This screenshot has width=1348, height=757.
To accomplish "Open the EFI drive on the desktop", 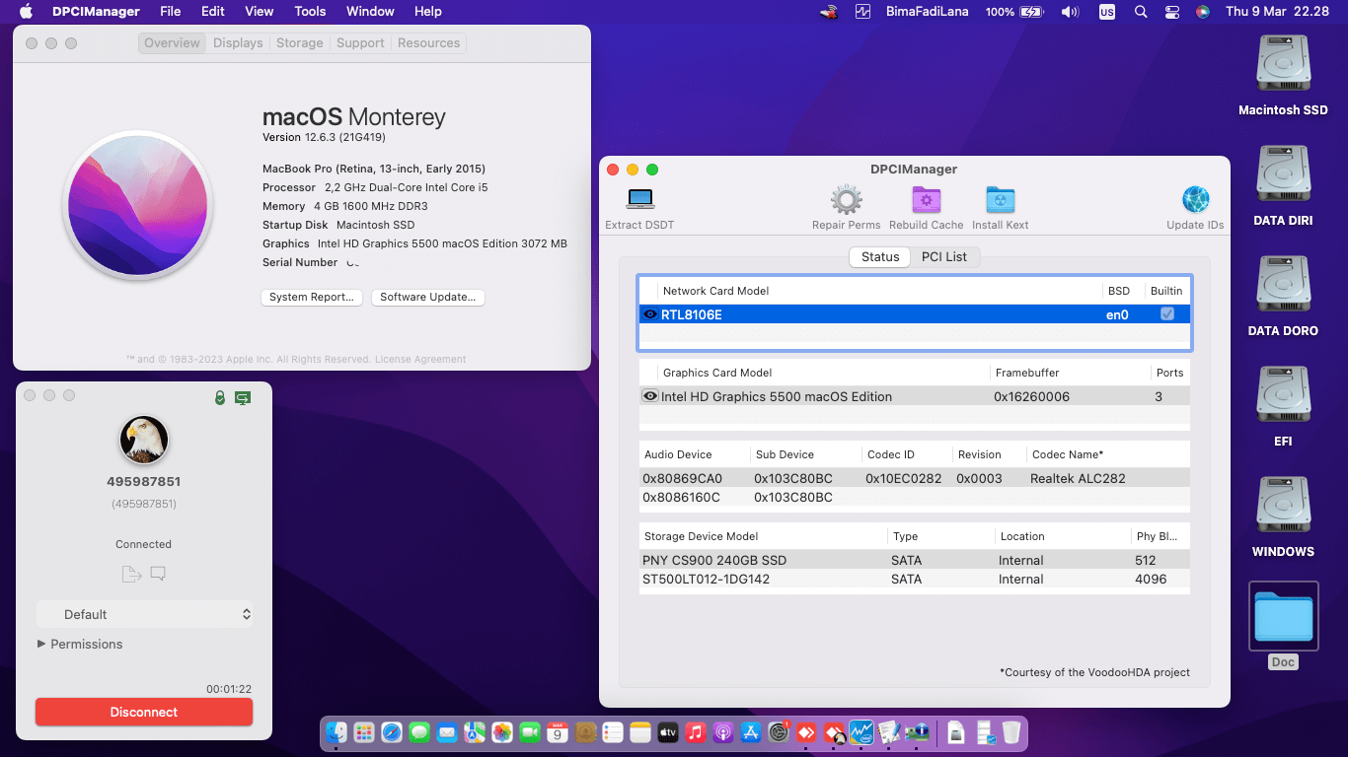I will point(1283,396).
